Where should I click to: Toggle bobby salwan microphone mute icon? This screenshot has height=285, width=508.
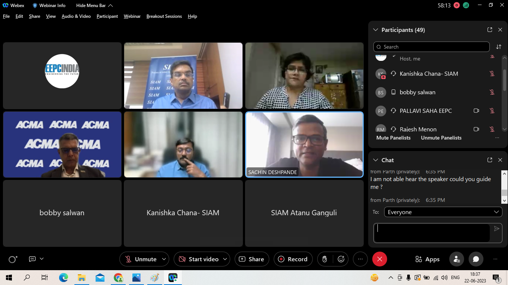point(492,92)
